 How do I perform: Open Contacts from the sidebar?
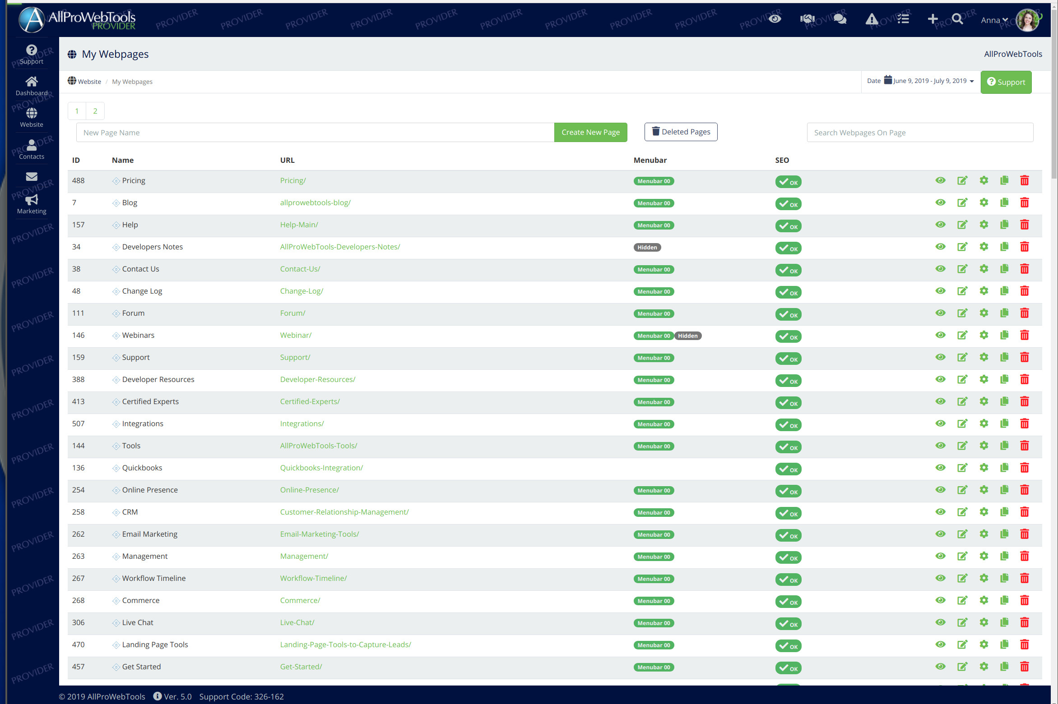click(32, 150)
